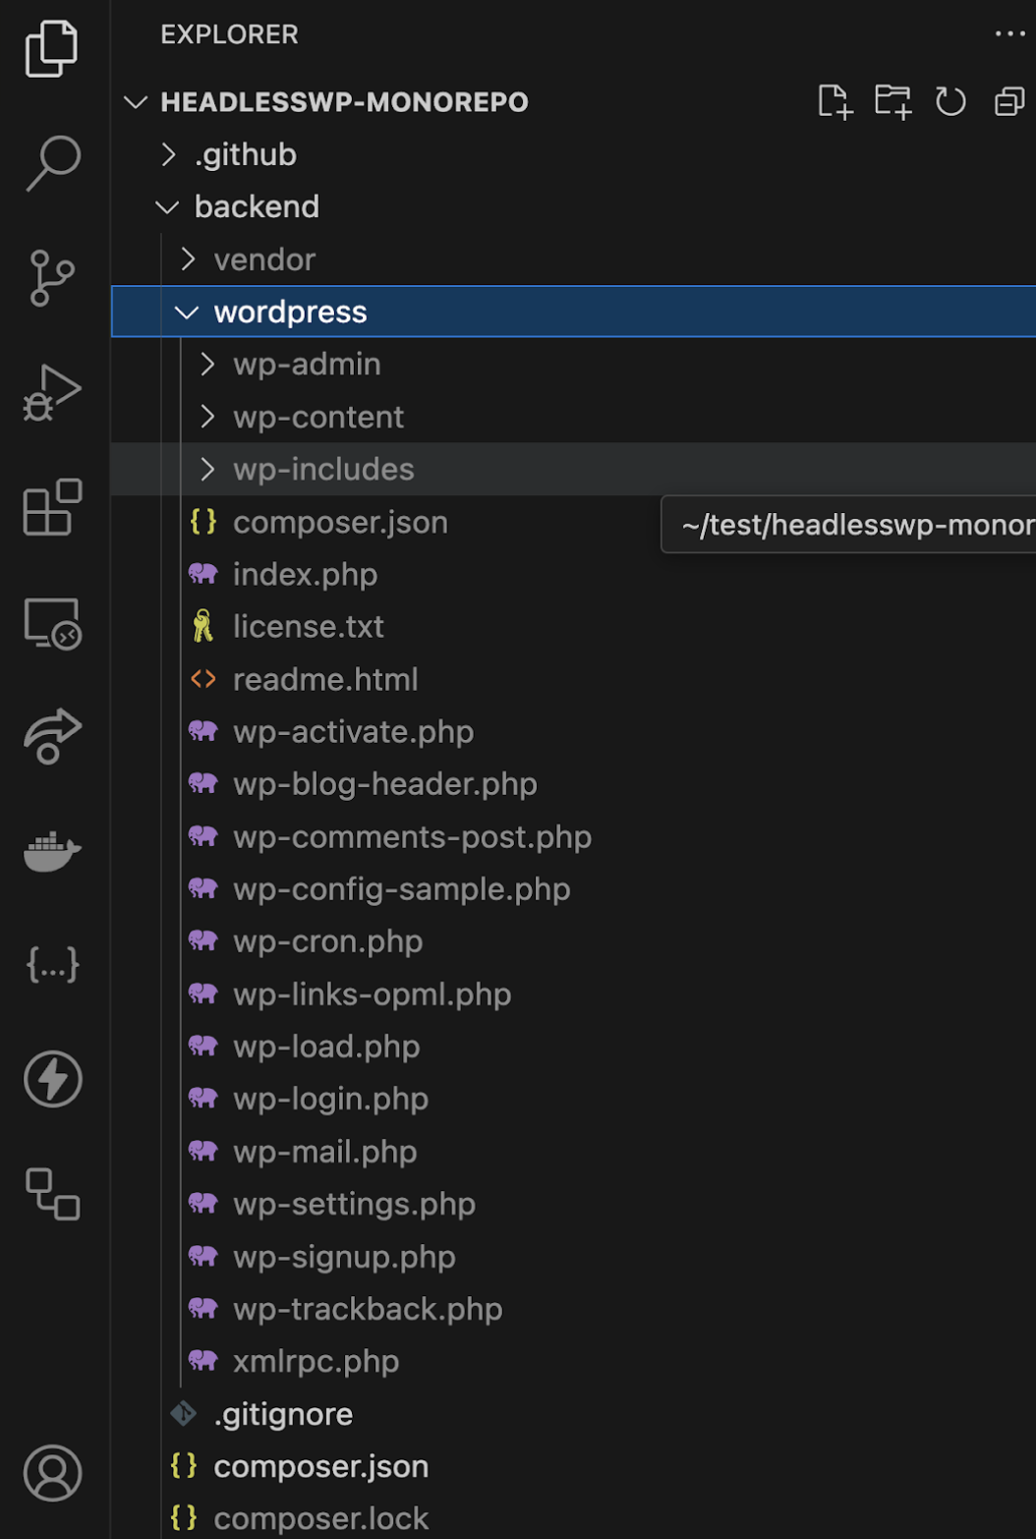This screenshot has height=1539, width=1036.
Task: Open the .gitignore file
Action: (283, 1413)
